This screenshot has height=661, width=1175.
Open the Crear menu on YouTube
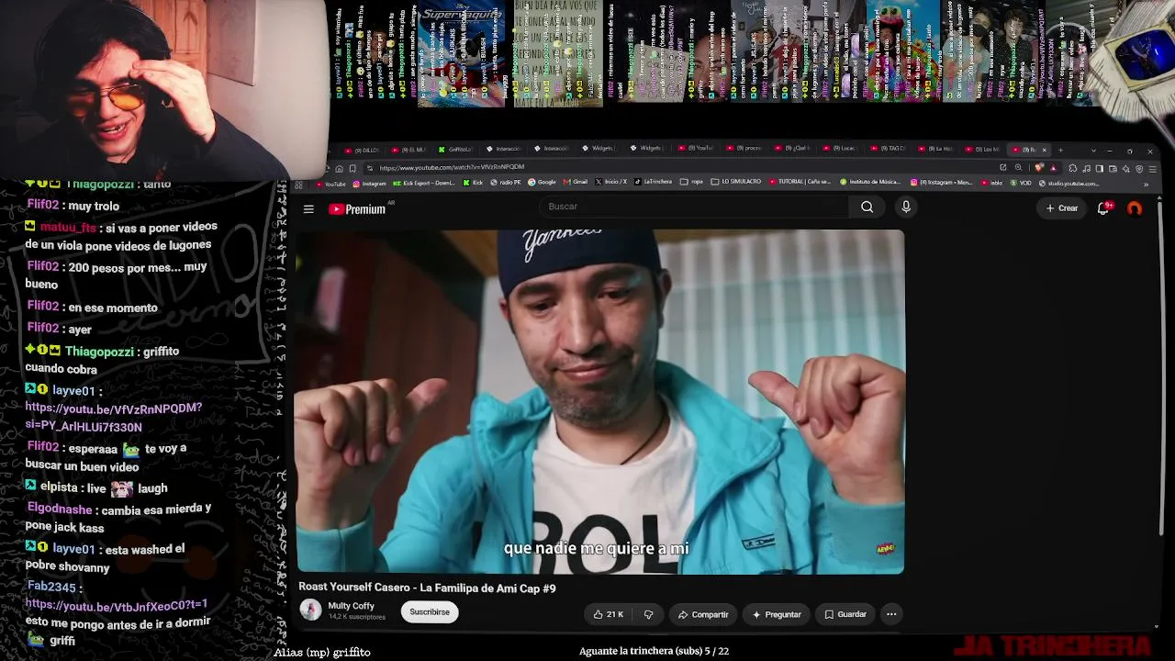pyautogui.click(x=1062, y=208)
